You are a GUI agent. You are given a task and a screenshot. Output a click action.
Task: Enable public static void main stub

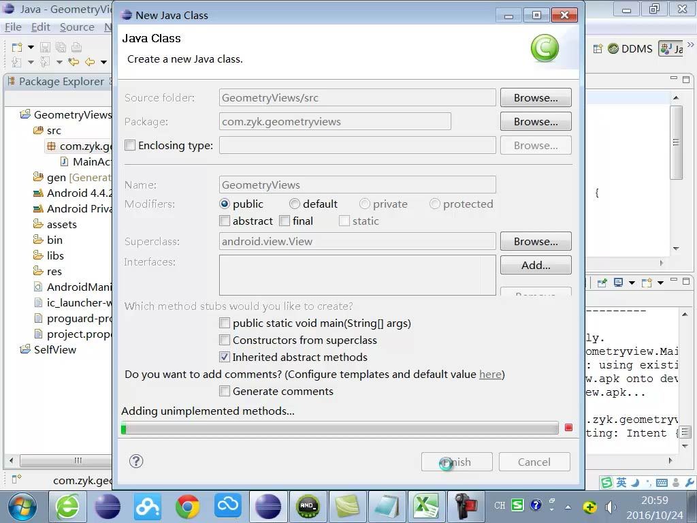pyautogui.click(x=225, y=323)
